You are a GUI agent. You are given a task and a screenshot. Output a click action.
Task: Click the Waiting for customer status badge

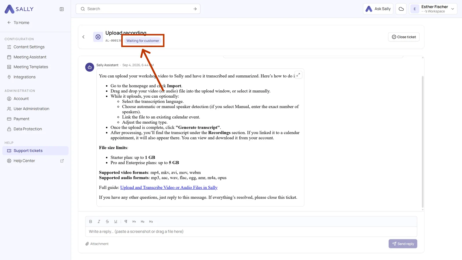pos(143,41)
